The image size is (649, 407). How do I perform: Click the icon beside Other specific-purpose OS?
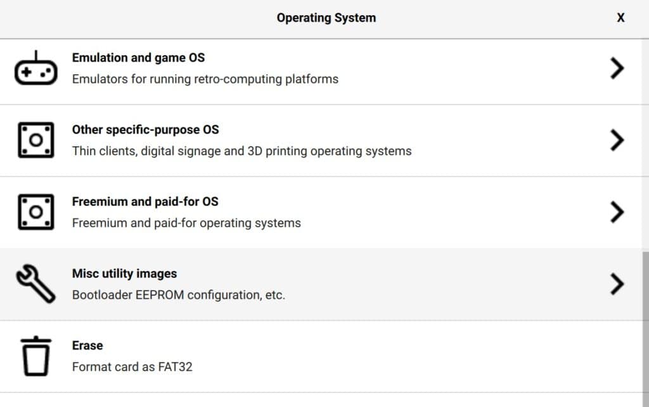(x=35, y=140)
